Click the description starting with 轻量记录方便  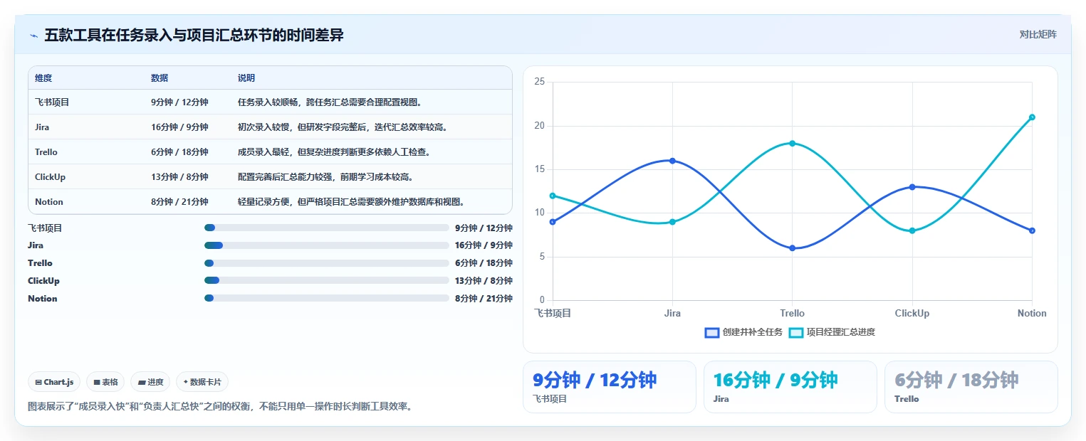[x=352, y=202]
